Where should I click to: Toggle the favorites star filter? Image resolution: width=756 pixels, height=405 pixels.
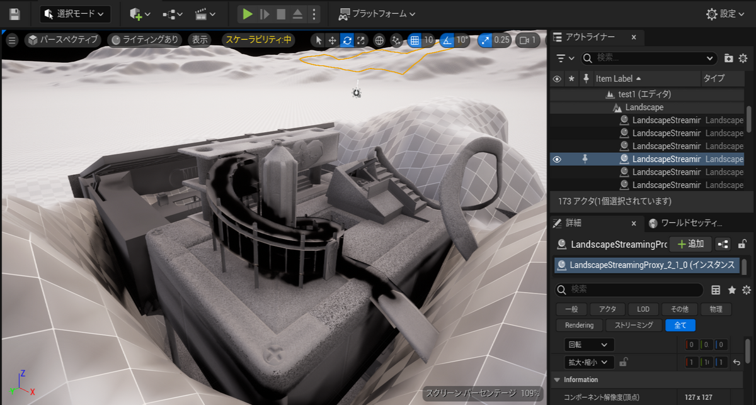731,290
